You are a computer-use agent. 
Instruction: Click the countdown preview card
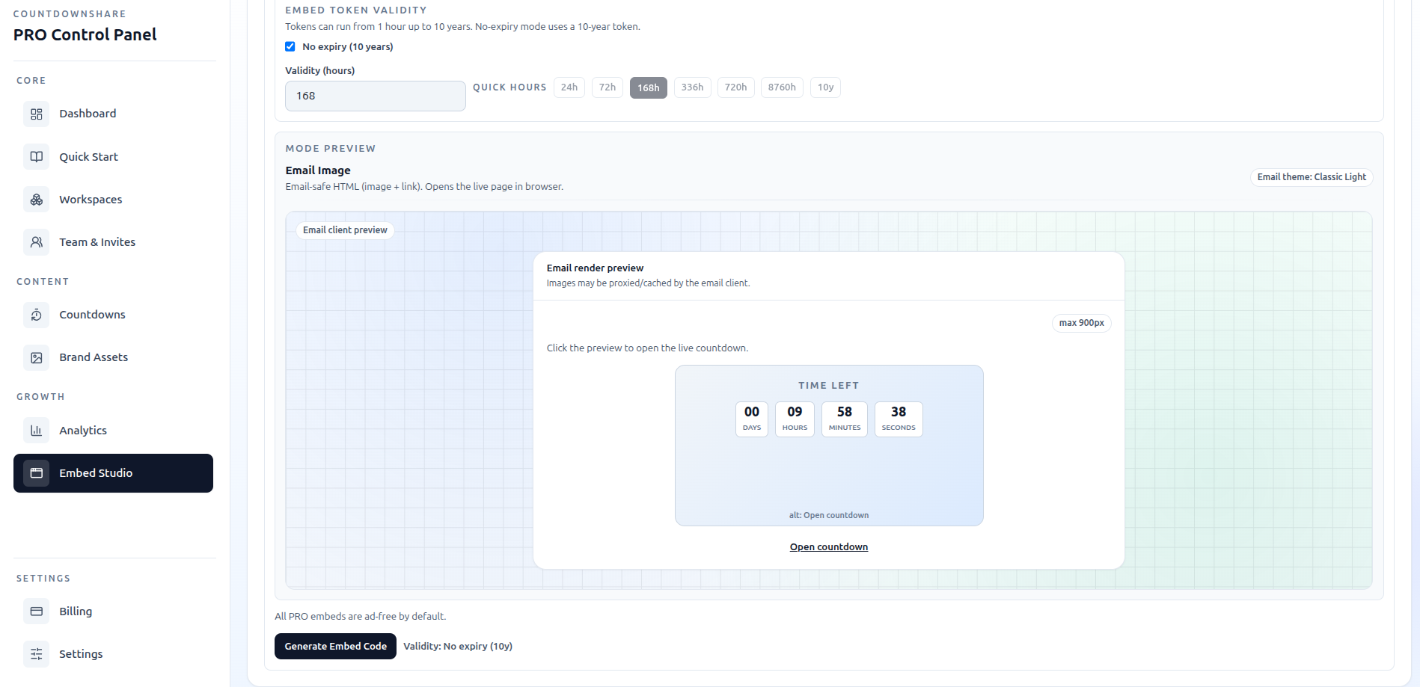[x=828, y=445]
